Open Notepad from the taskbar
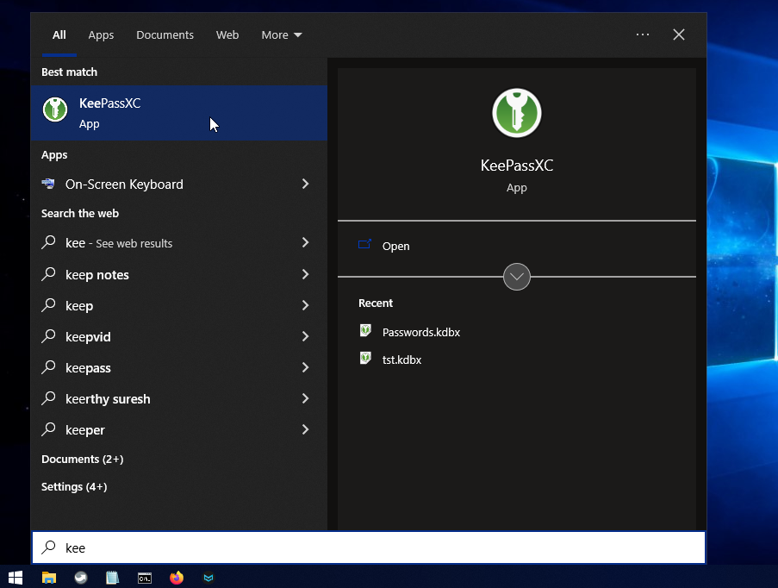This screenshot has width=778, height=588. point(112,578)
